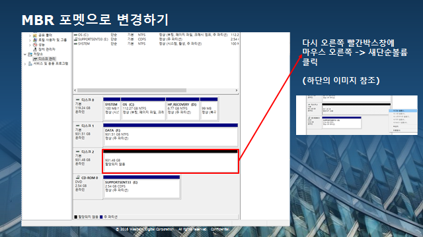Screen dimensions: 423x237
Task: Select the Performance (성능) gauge icon
Action: tap(35, 45)
